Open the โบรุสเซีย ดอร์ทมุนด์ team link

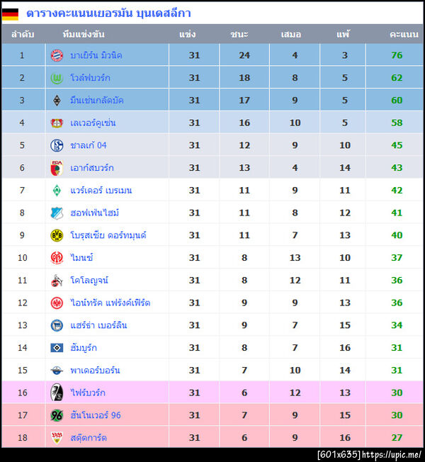108,235
